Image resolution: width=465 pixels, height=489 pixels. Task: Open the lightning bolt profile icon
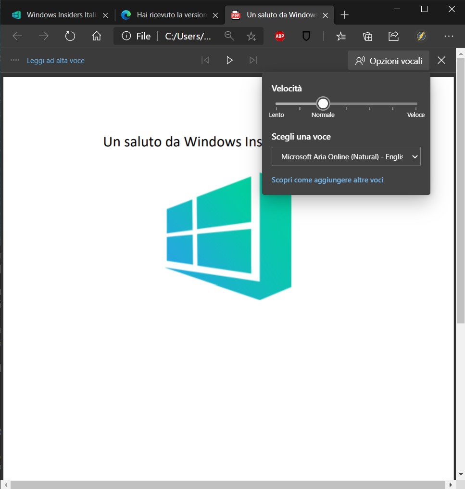[421, 36]
